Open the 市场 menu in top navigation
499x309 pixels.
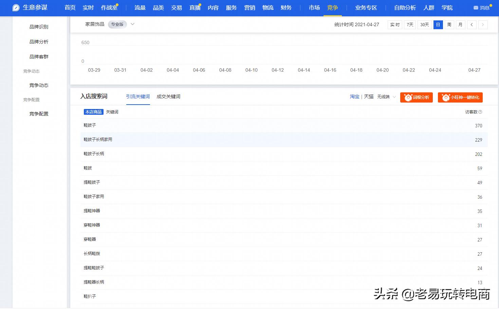[314, 7]
